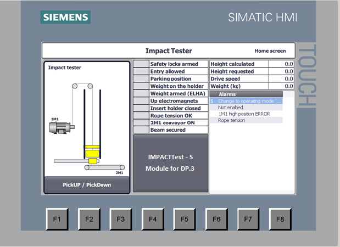Viewport: 340px width, 247px height.
Task: Click the 'Height calculated' label
Action: coord(232,64)
